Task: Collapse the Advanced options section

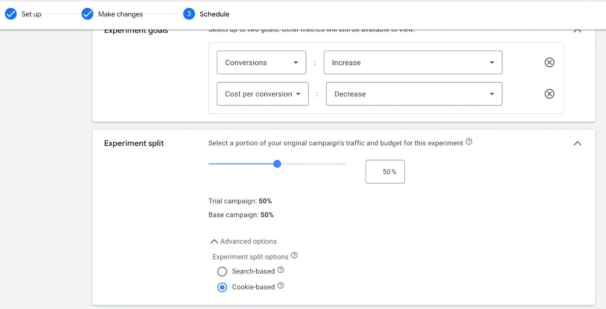Action: click(x=244, y=241)
